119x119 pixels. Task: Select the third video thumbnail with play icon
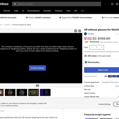[x=34, y=92]
